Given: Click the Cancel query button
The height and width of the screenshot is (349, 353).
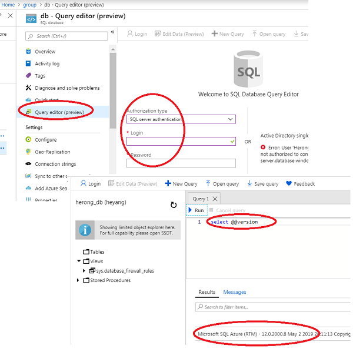Looking at the screenshot, I should pyautogui.click(x=227, y=210).
